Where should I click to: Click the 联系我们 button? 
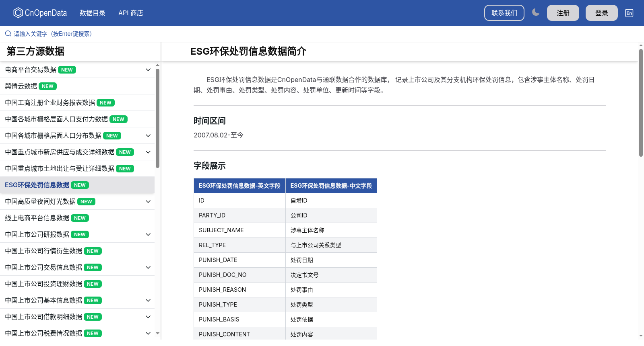504,13
